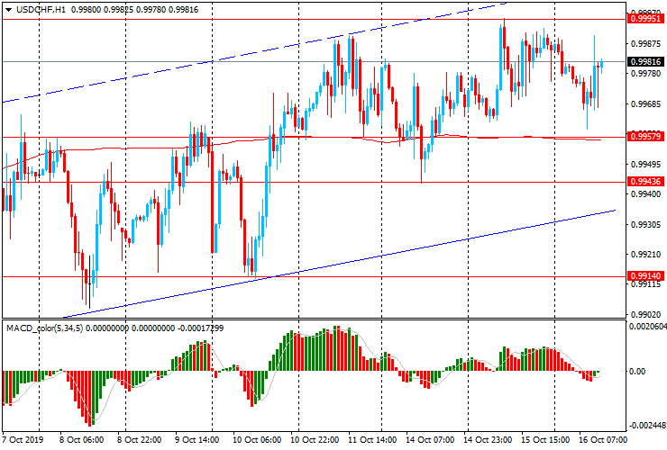Image resolution: width=667 pixels, height=450 pixels.
Task: Click the red 0.99579 level price label
Action: (x=645, y=137)
